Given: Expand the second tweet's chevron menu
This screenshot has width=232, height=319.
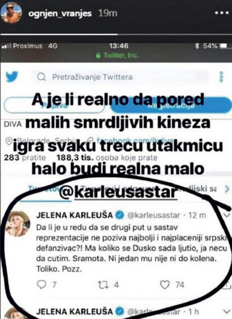Looking at the screenshot, I should 226,311.
